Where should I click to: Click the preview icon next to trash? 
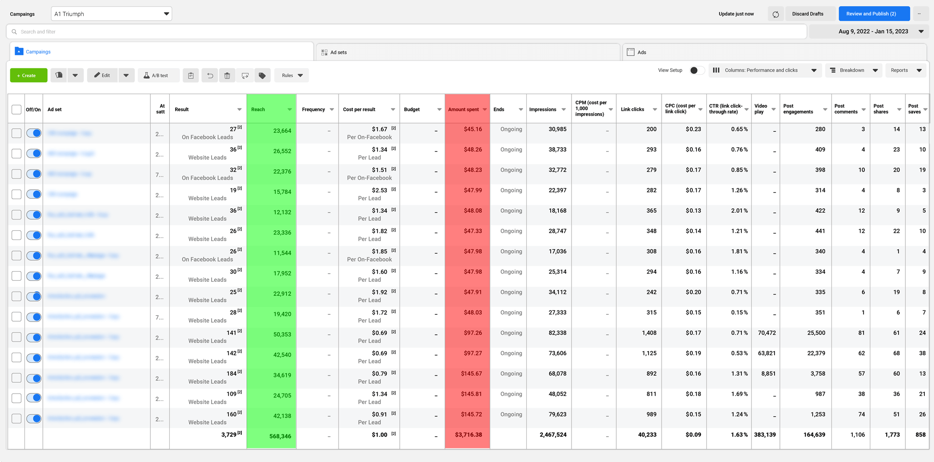point(245,75)
